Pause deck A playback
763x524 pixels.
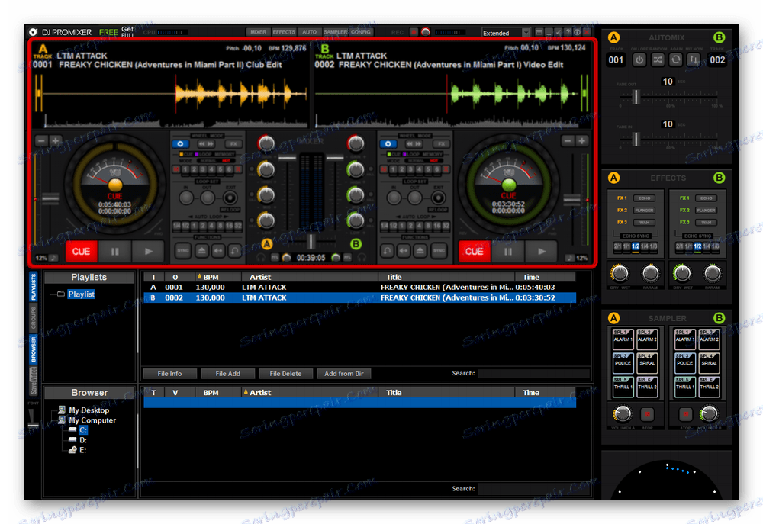tap(115, 251)
